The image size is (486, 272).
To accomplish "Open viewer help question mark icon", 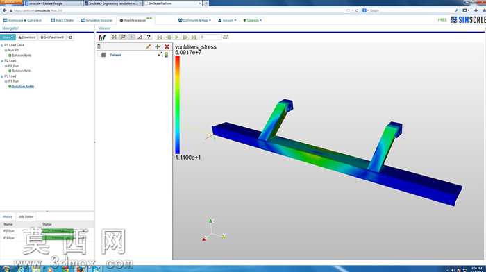I will [149, 37].
